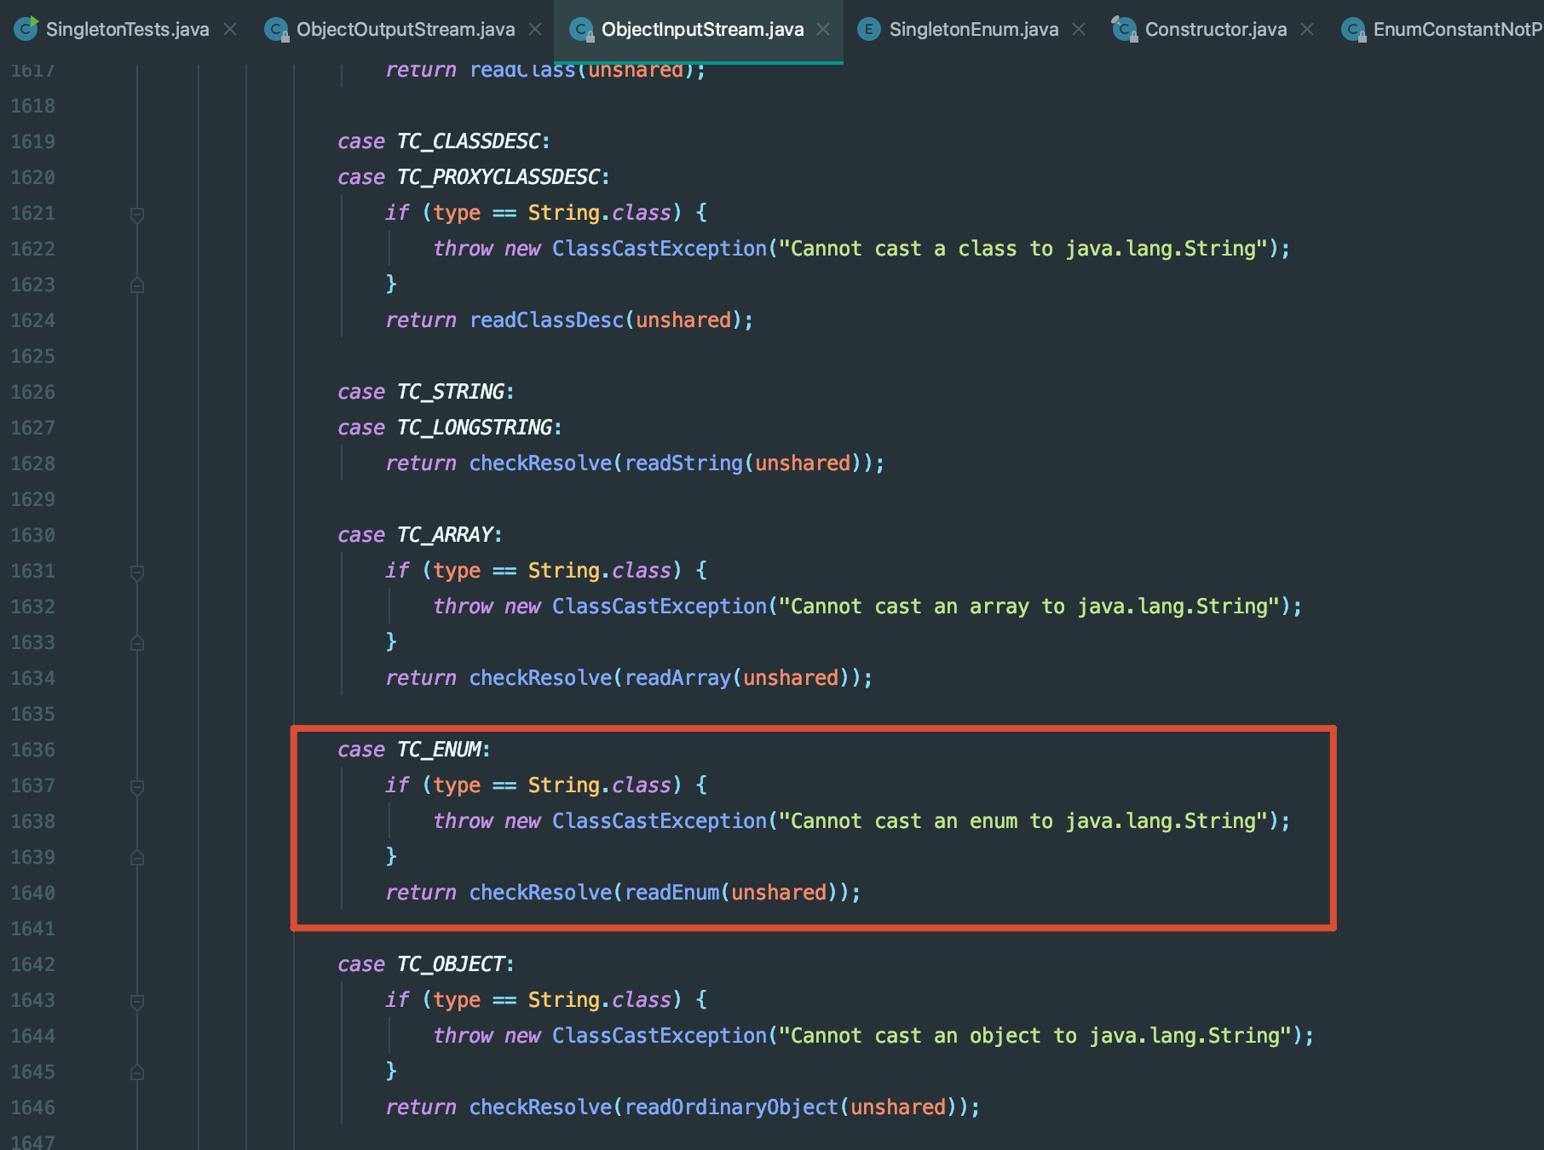This screenshot has height=1150, width=1544.
Task: Close the ObjectOutputStream.java tab
Action: click(x=535, y=29)
